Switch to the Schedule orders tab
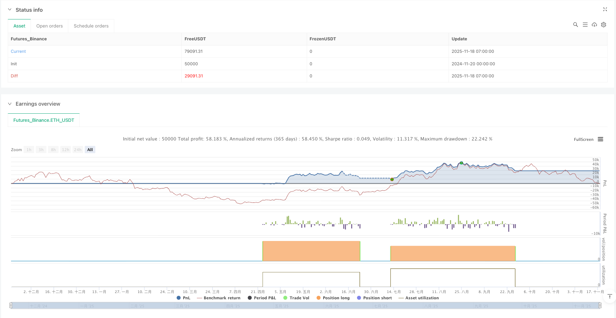The height and width of the screenshot is (318, 616). tap(91, 26)
